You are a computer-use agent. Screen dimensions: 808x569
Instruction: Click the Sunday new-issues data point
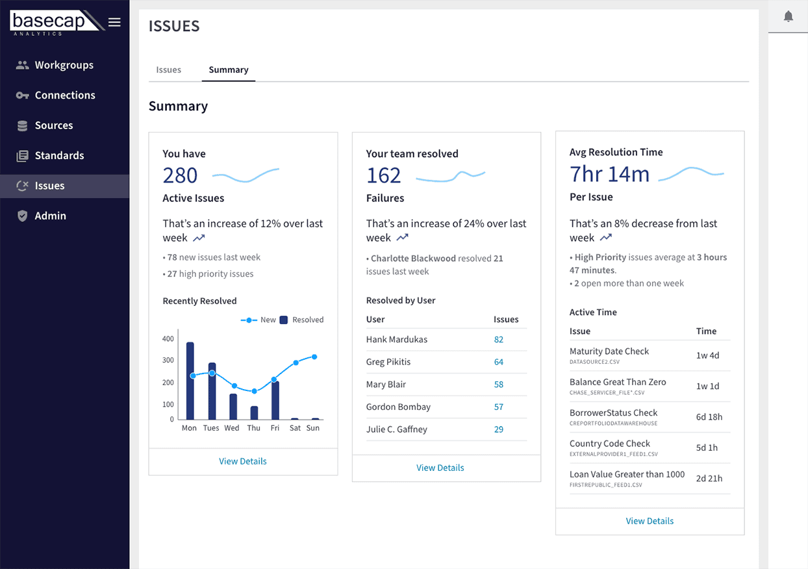[314, 357]
